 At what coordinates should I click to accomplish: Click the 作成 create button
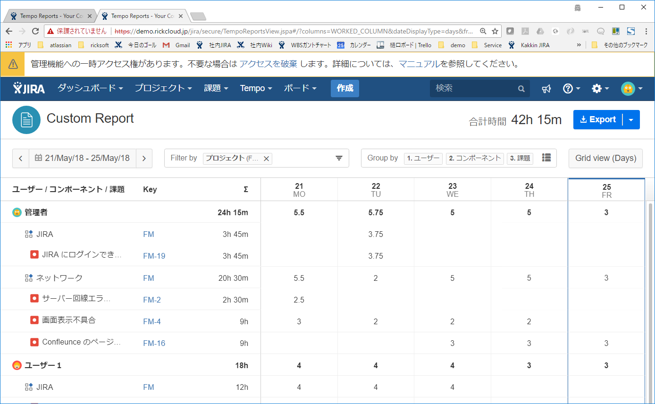[x=345, y=88]
